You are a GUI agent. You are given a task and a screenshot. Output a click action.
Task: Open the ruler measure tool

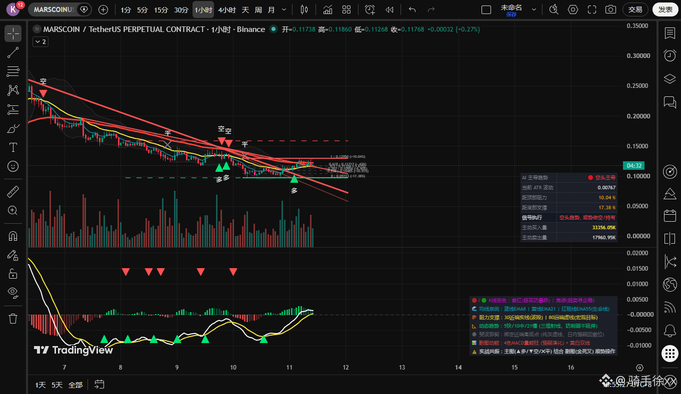pyautogui.click(x=13, y=191)
